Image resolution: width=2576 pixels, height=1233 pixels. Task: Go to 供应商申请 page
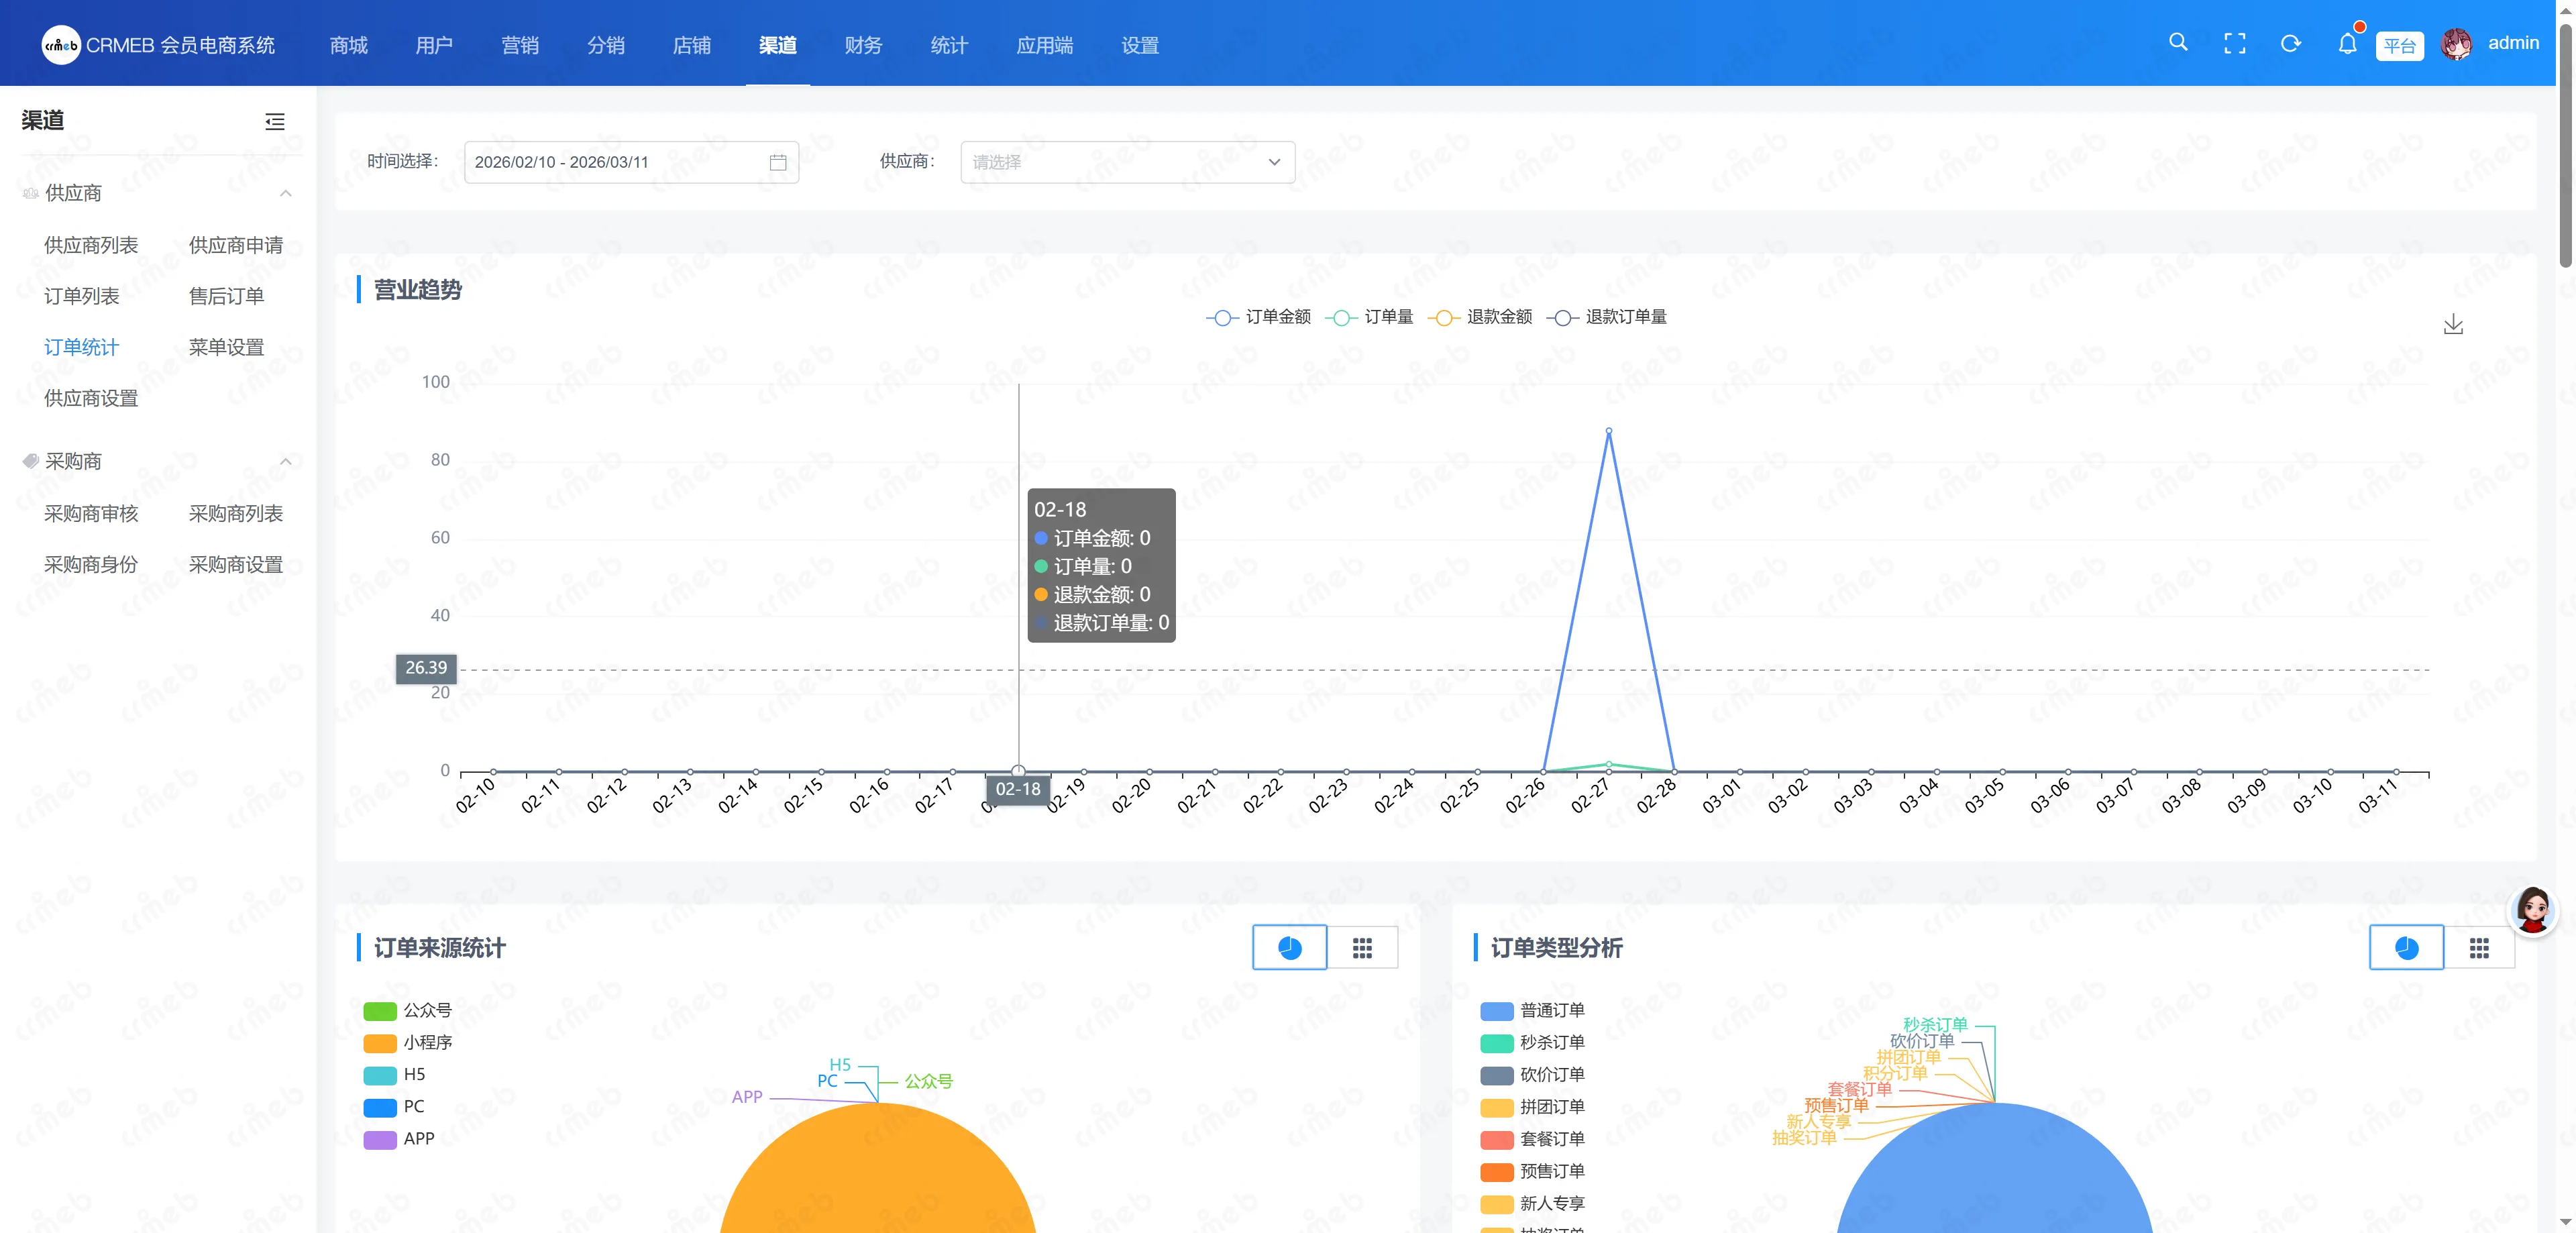tap(236, 245)
